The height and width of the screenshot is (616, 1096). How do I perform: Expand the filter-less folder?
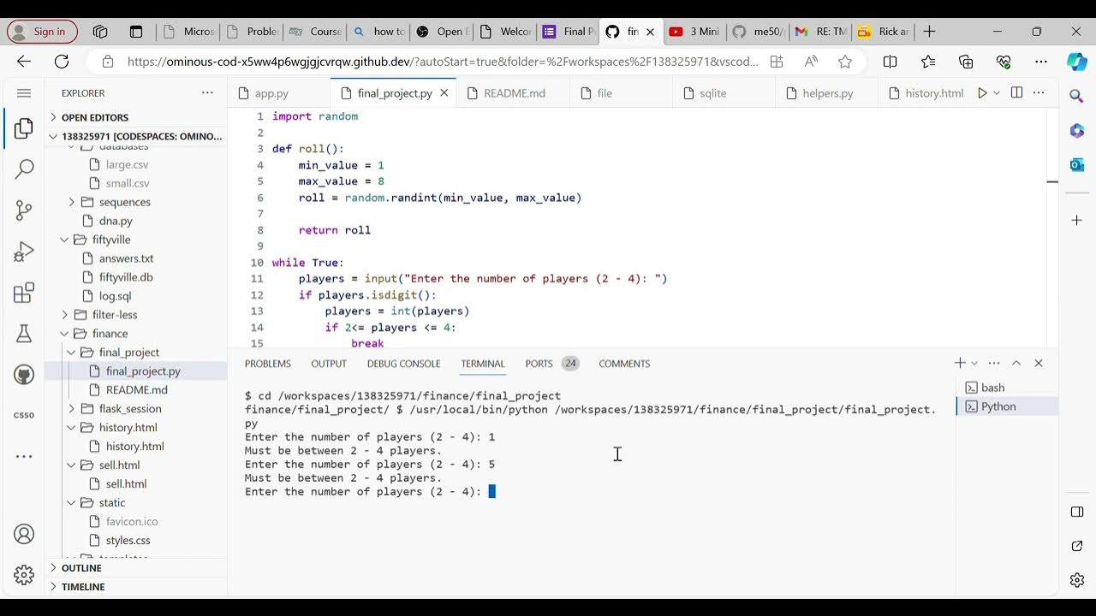point(115,315)
